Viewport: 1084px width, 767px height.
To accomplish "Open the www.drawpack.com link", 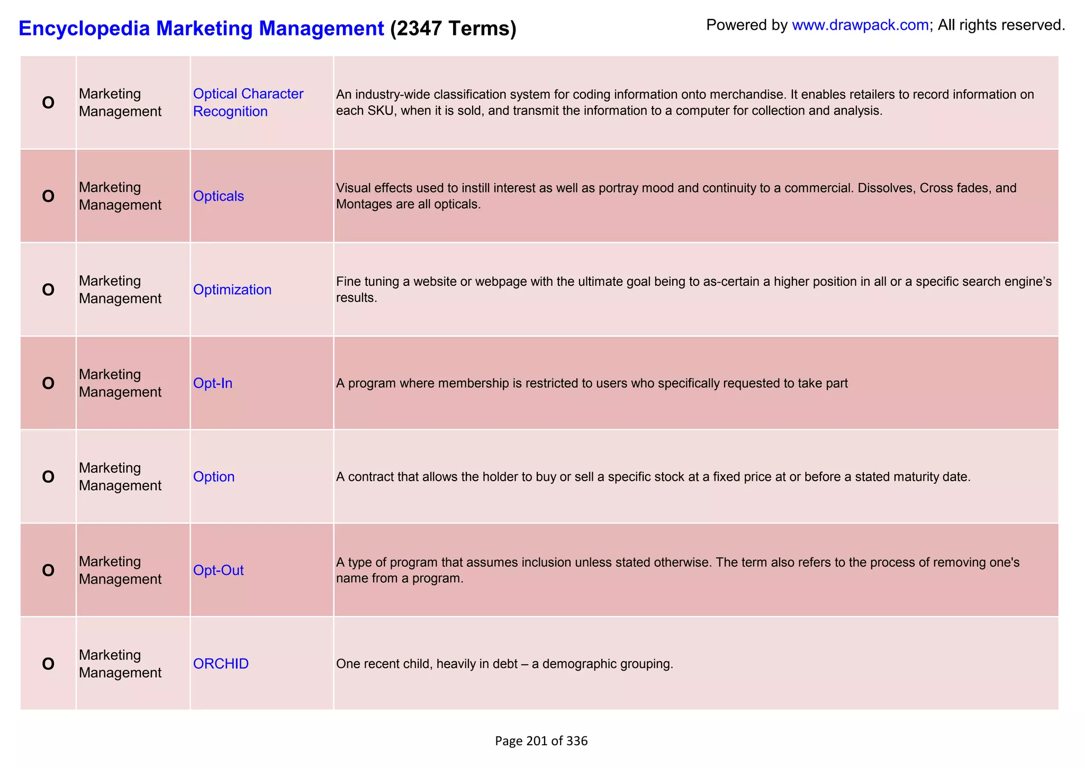I will [x=860, y=25].
